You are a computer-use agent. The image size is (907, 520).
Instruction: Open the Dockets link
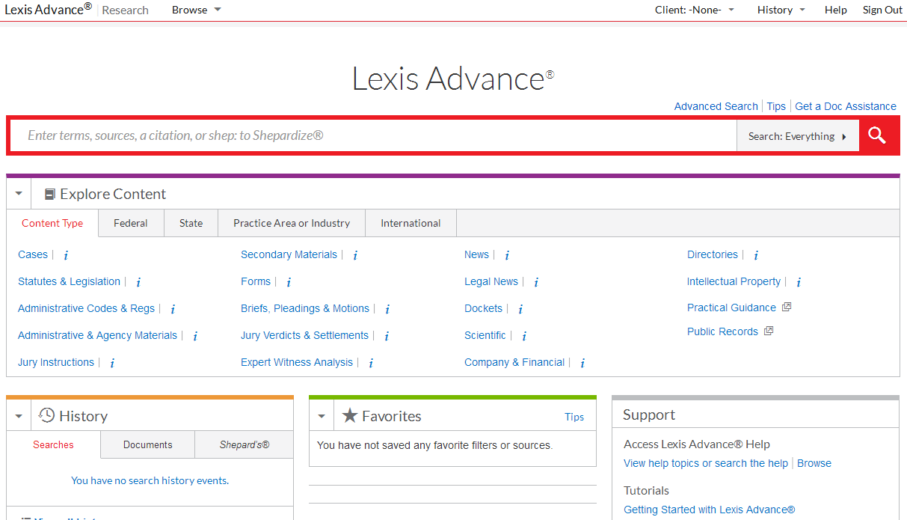[x=483, y=308]
